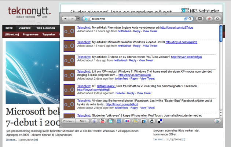The height and width of the screenshot is (147, 231).
Task: Click the blue Windows 7 article image
Action: [33, 73]
